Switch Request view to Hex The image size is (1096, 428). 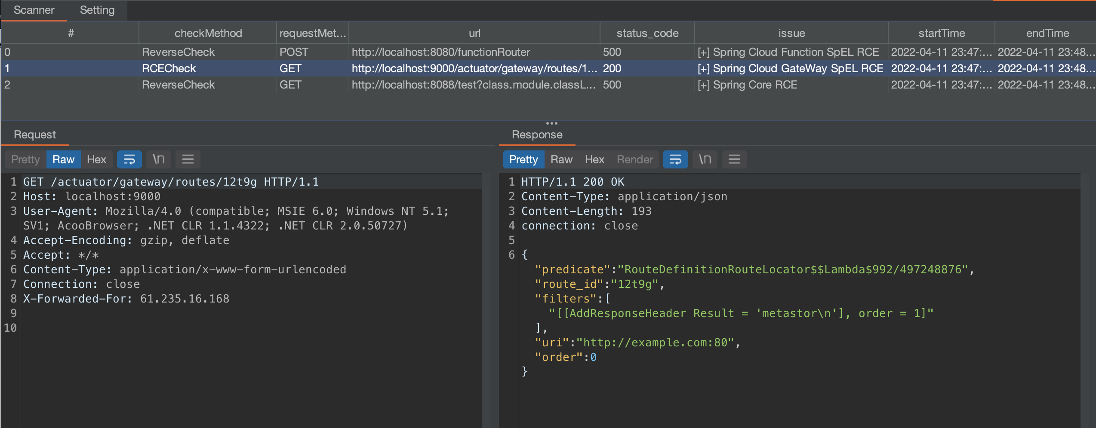click(96, 159)
